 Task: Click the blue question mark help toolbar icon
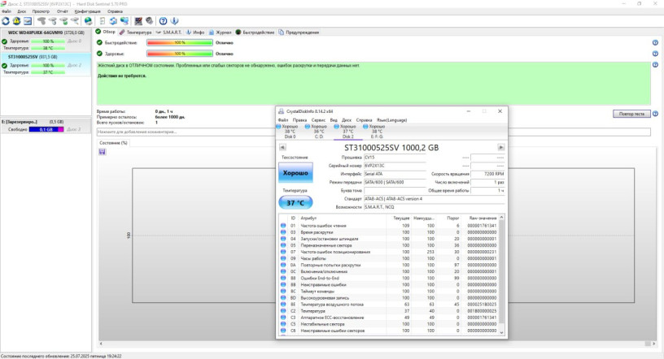(x=163, y=21)
